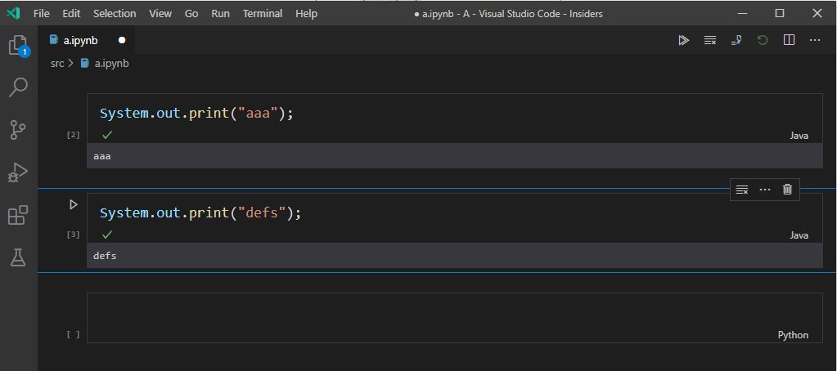Restart the notebook kernel
This screenshot has height=371, width=837.
point(763,41)
